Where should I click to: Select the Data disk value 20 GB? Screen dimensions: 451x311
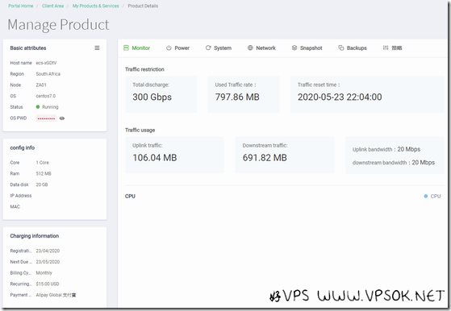tap(42, 185)
